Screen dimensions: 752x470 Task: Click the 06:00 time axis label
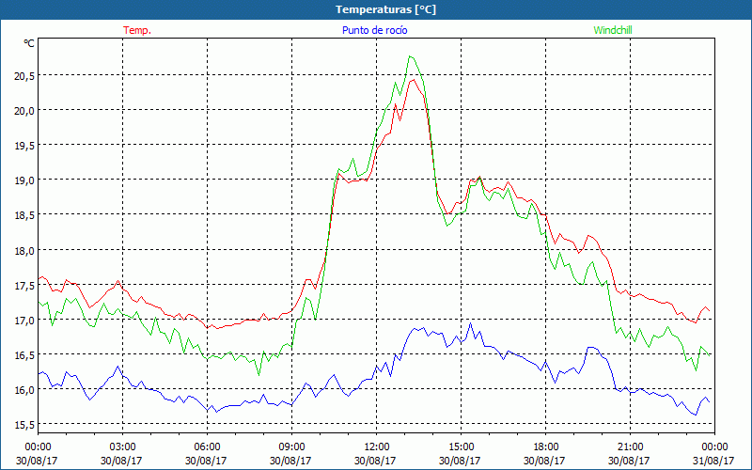pyautogui.click(x=207, y=446)
